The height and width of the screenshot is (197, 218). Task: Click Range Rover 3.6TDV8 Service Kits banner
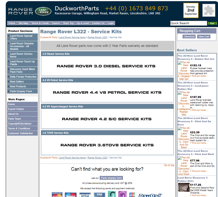point(107,145)
